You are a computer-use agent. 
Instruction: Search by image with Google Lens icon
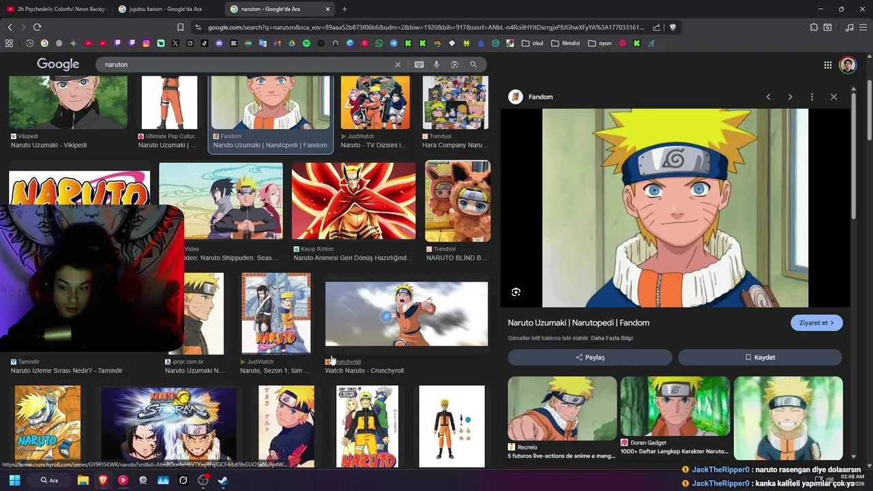454,64
